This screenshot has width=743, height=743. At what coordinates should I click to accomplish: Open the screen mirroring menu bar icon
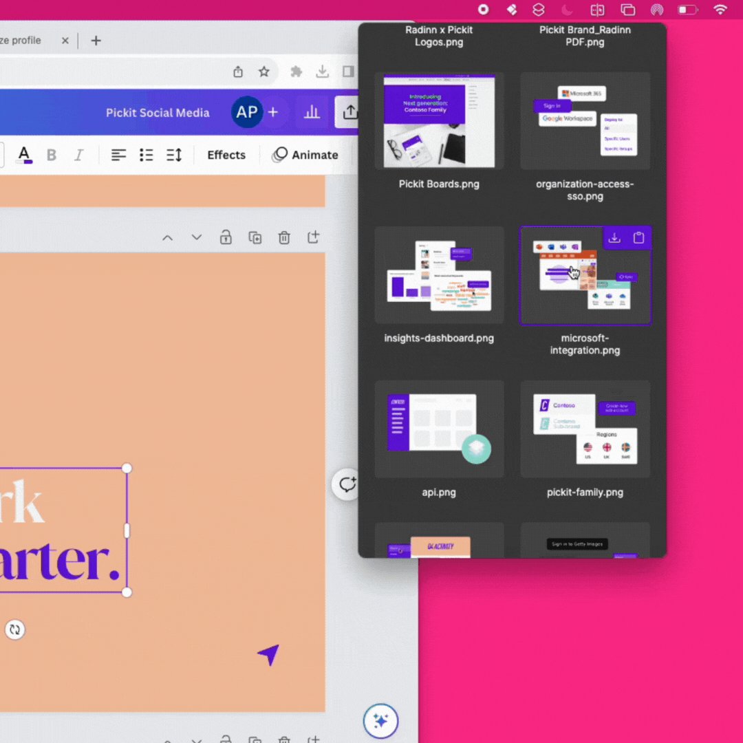pos(628,10)
